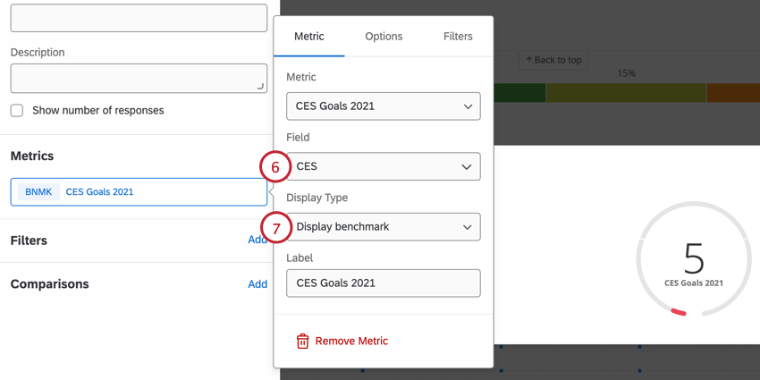Click the step 6 circle marker
This screenshot has height=380, width=760.
[x=275, y=167]
